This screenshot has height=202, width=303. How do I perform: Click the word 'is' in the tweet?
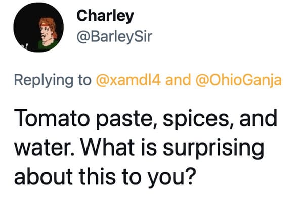point(149,147)
